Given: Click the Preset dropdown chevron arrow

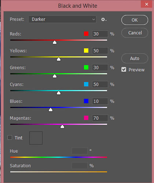Looking at the screenshot, I should click(x=93, y=19).
